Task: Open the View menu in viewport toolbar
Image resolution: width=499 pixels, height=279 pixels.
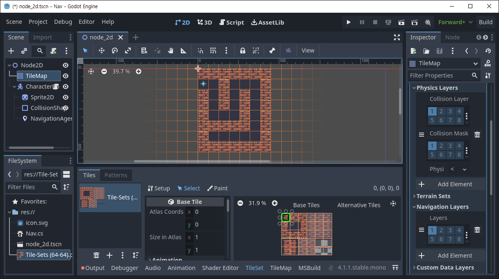Action: (308, 50)
